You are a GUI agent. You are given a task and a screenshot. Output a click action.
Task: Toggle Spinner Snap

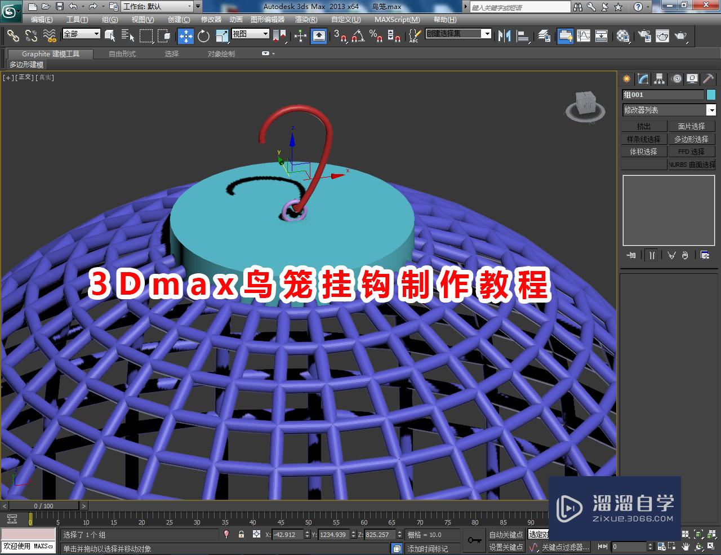[394, 35]
